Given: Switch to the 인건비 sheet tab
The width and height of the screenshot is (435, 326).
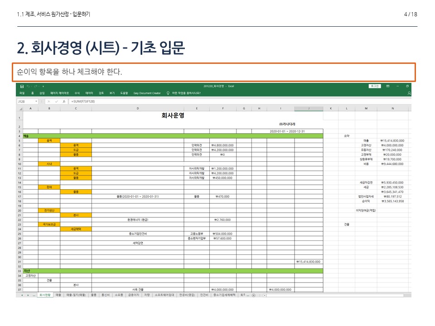Looking at the screenshot, I should 204,295.
